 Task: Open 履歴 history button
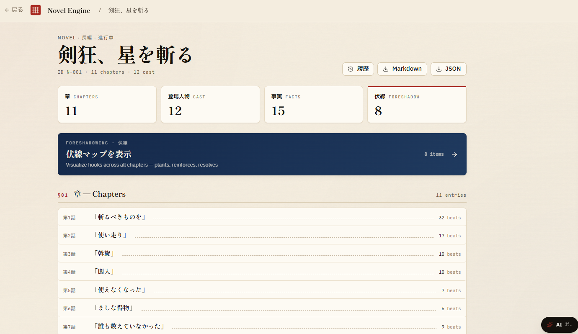point(358,69)
